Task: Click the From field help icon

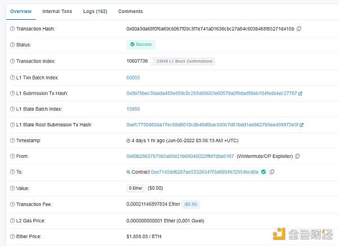Action: pyautogui.click(x=12, y=156)
